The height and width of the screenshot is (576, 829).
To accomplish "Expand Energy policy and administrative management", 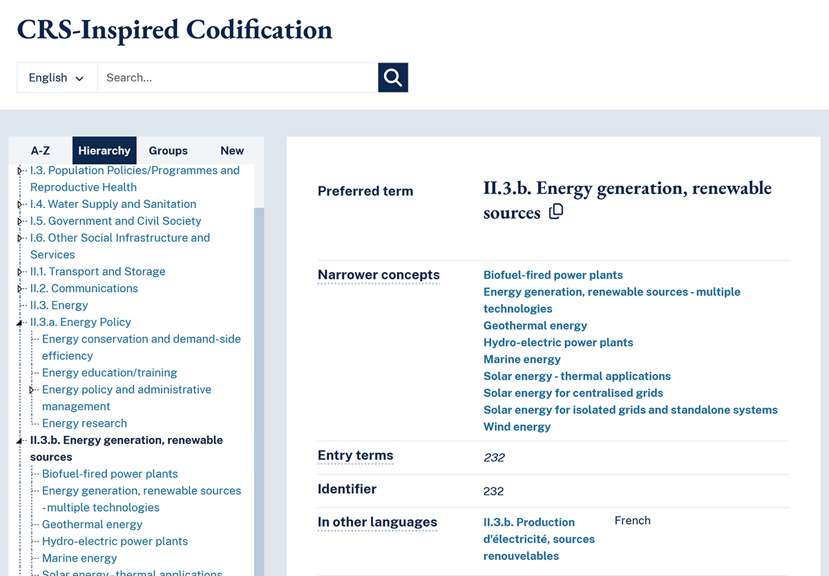I will 32,390.
